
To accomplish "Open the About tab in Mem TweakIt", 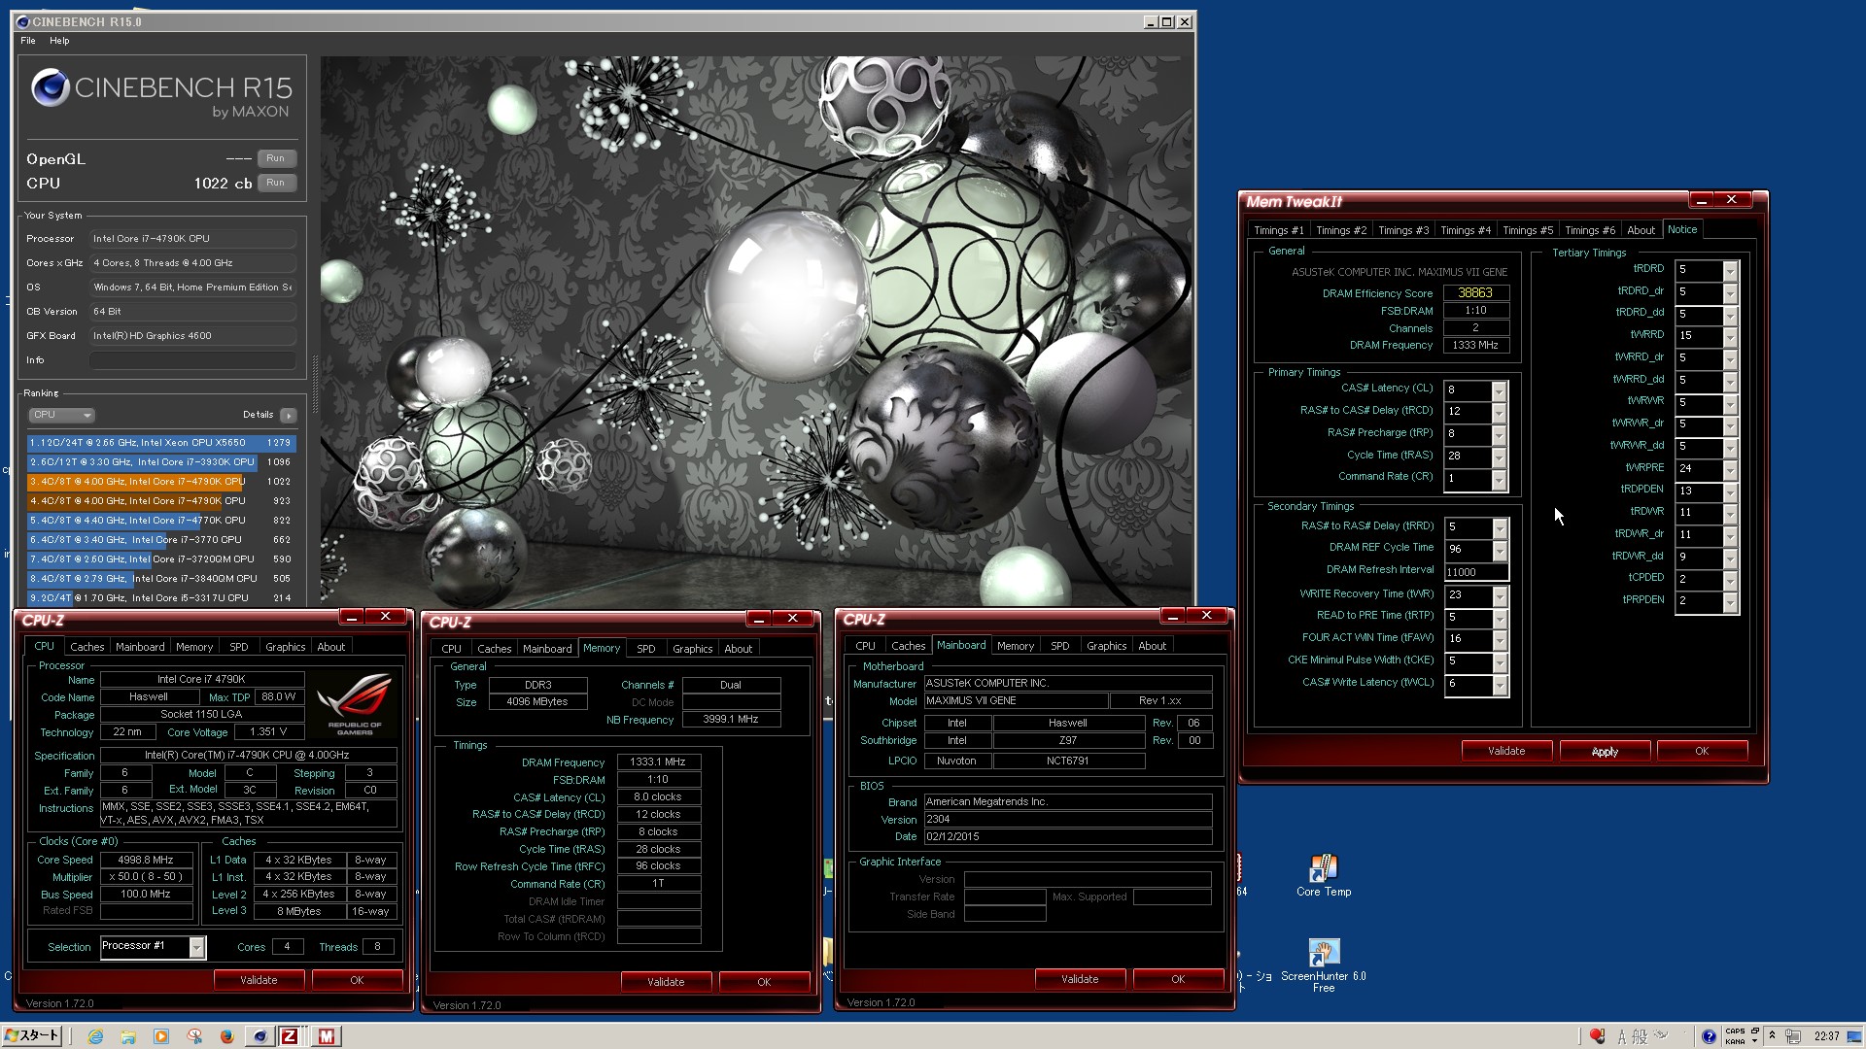I will [x=1641, y=230].
